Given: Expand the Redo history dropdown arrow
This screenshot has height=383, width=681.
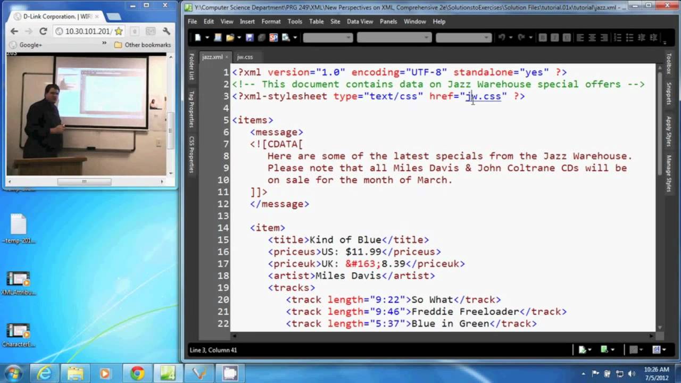Looking at the screenshot, I should [530, 37].
